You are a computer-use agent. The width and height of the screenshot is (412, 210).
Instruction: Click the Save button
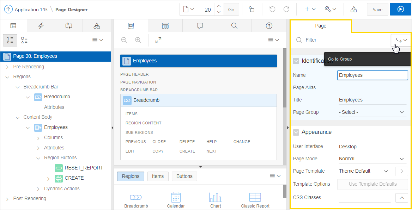click(x=377, y=10)
